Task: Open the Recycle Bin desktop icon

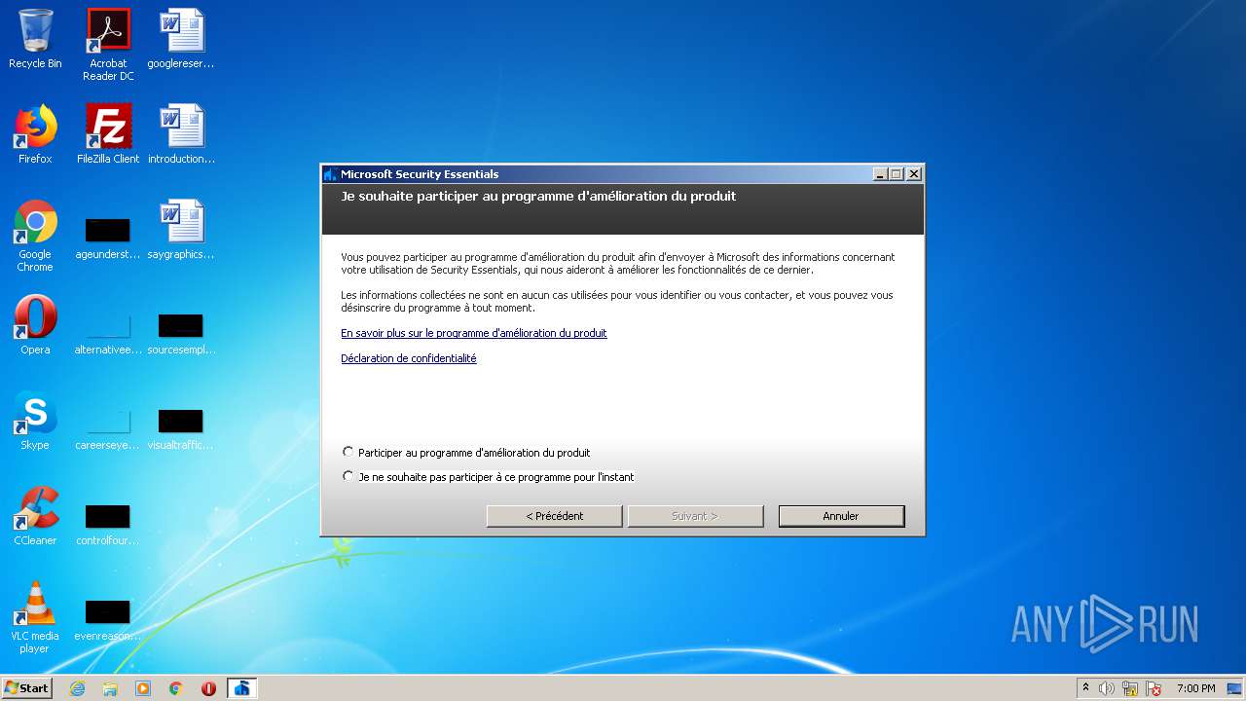Action: click(x=35, y=39)
